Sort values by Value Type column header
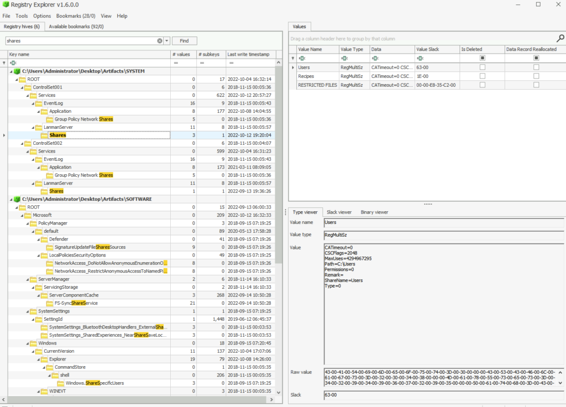Viewport: 566px width, 407px height. pos(354,49)
